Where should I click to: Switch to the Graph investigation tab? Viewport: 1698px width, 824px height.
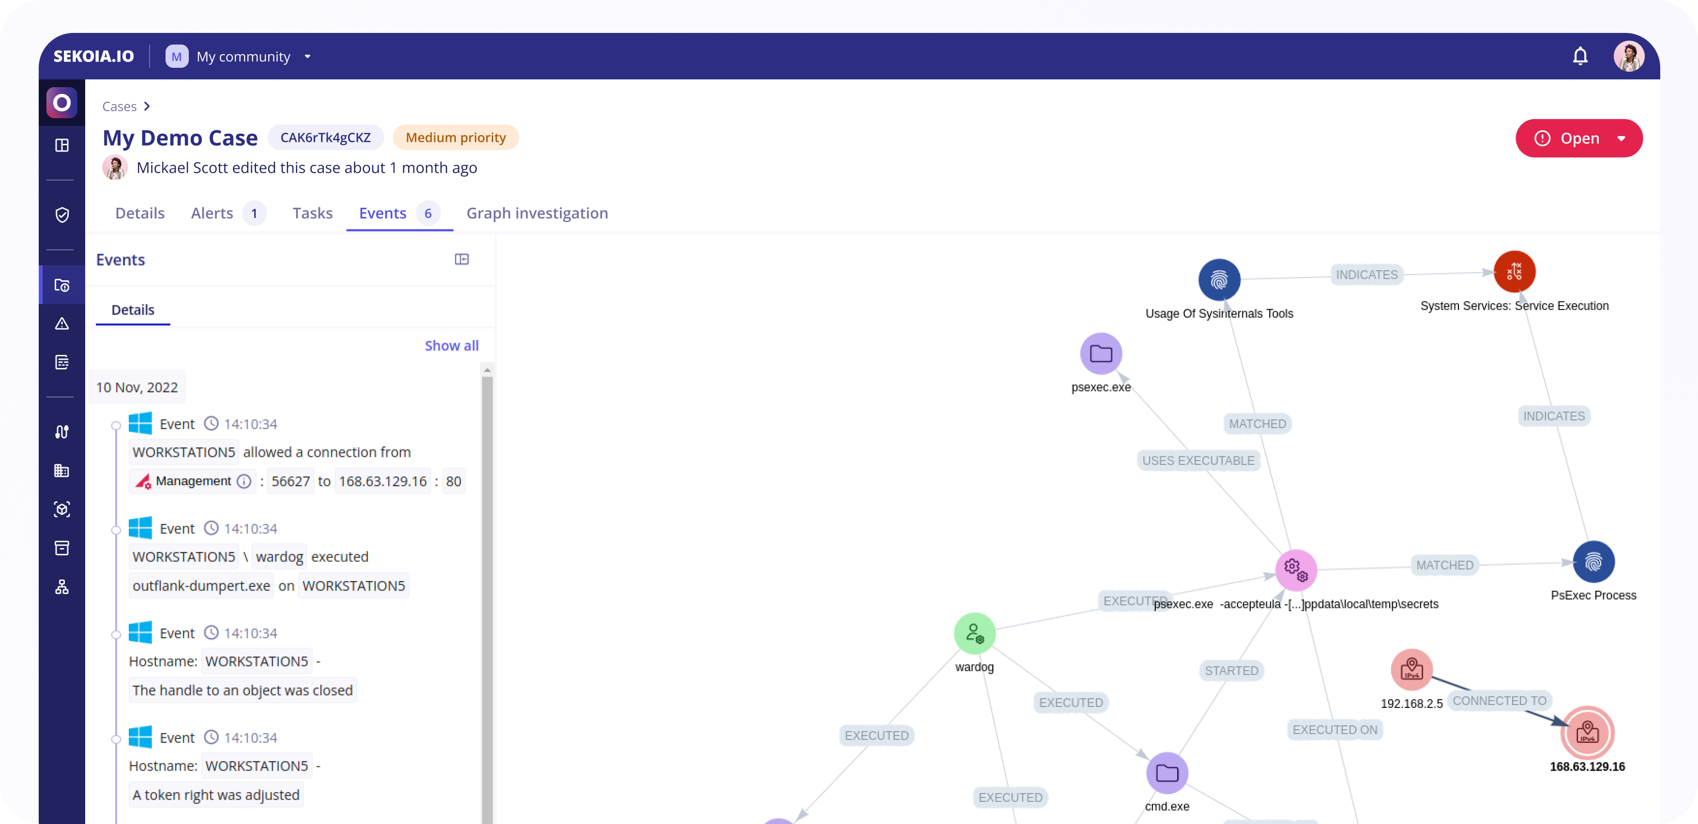(x=537, y=213)
